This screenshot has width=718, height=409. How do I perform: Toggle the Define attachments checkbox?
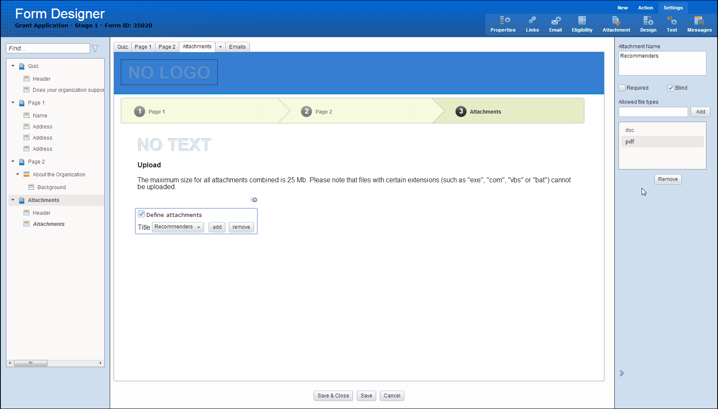coord(141,214)
